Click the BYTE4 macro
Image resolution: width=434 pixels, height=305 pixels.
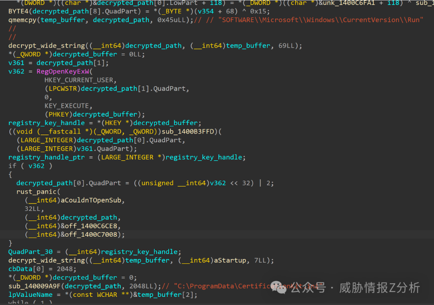pos(18,11)
